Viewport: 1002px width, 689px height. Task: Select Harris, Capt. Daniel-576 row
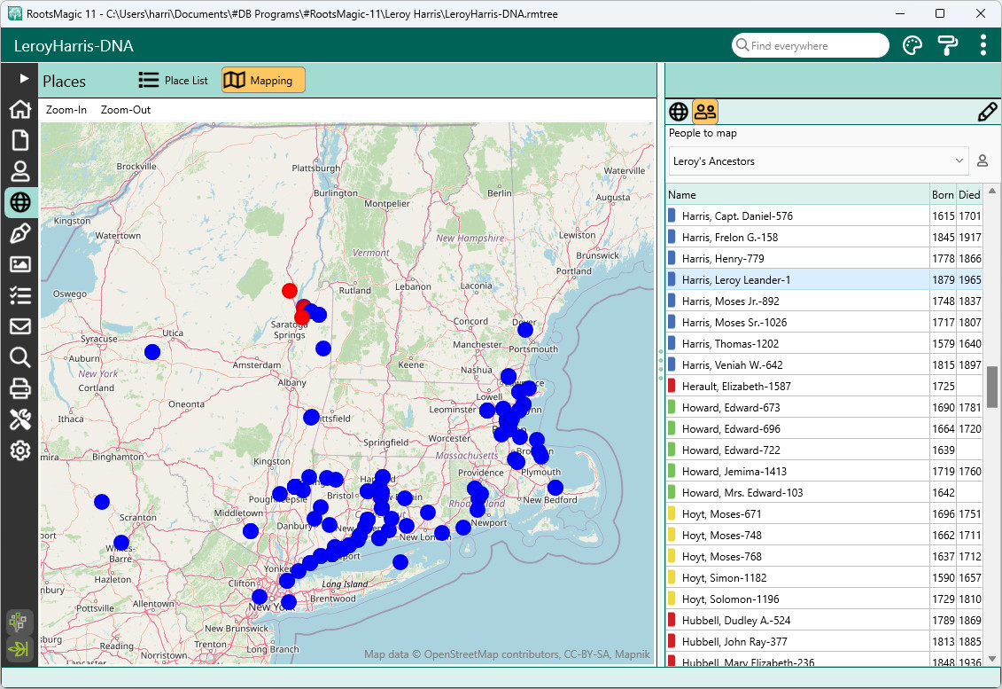tap(824, 215)
